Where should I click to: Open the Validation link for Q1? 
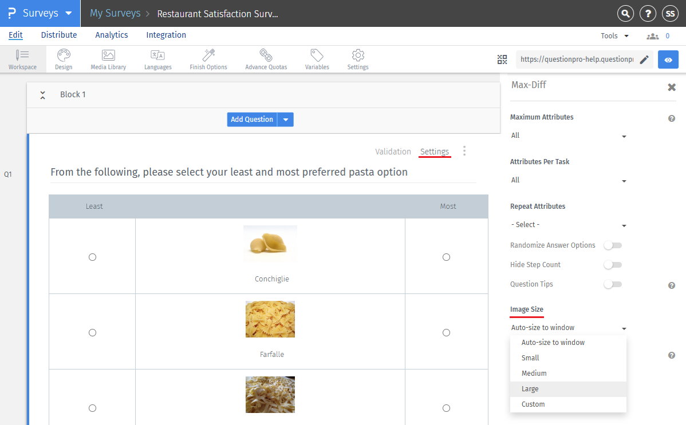pos(393,152)
